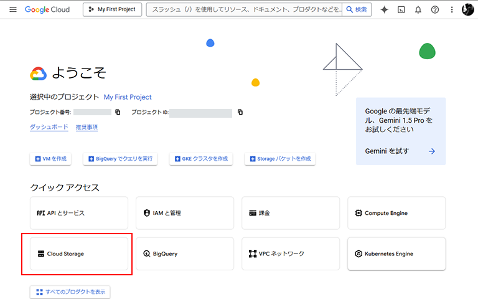Open the My First Project selector
Image resolution: width=478 pixels, height=299 pixels.
coord(112,9)
